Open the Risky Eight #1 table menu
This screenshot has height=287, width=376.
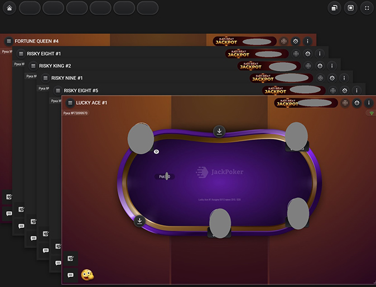pos(21,53)
